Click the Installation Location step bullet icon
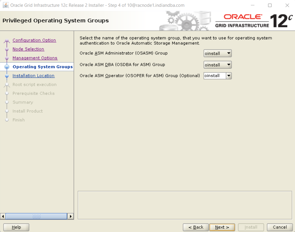 pos(7,76)
